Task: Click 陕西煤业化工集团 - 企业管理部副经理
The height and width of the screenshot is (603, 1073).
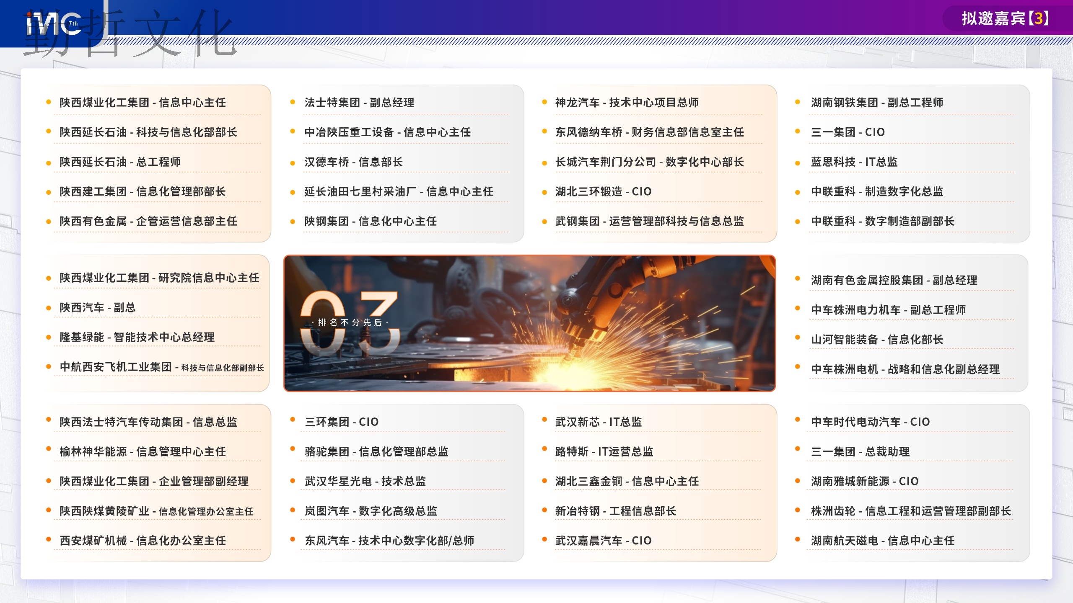Action: (154, 482)
